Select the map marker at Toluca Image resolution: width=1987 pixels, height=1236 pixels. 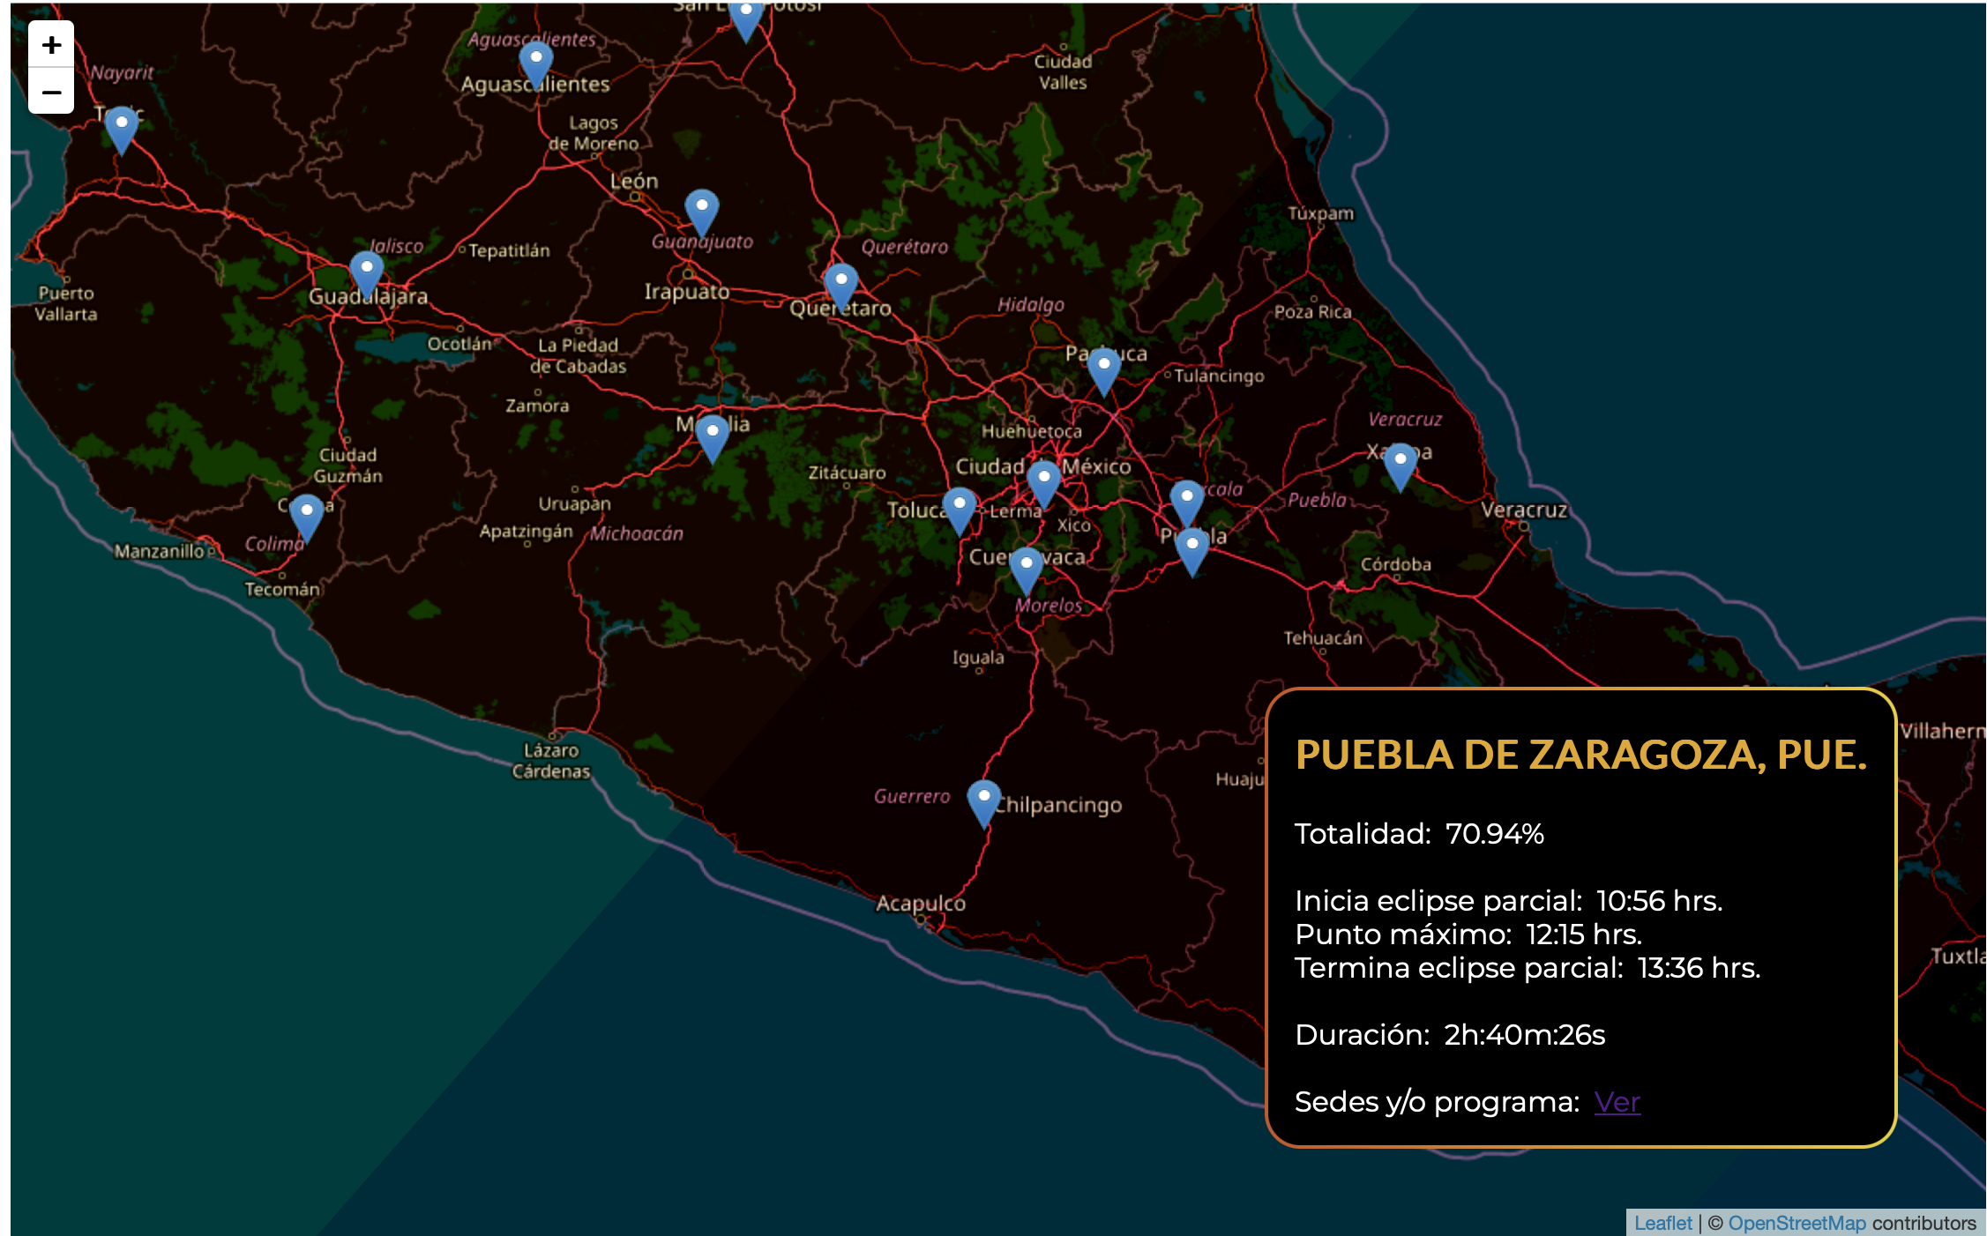(x=960, y=510)
